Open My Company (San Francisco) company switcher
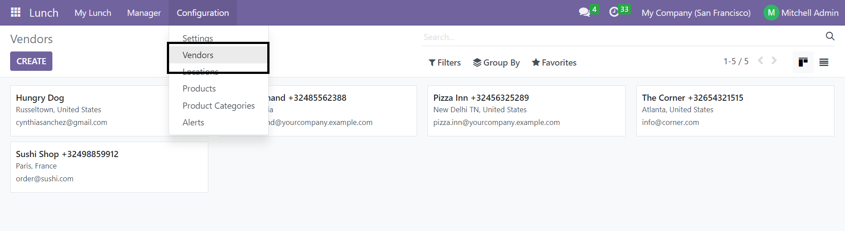 (x=696, y=13)
